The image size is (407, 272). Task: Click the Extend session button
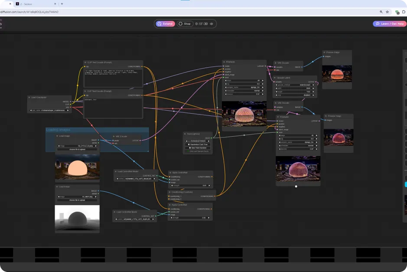click(165, 23)
